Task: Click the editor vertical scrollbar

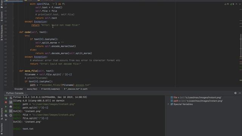Action: point(241,46)
